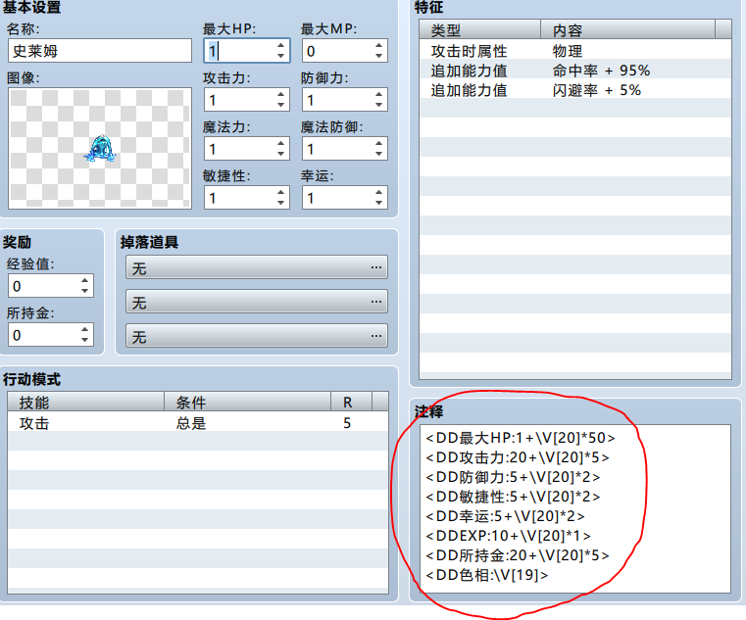Decrease 魔法防御 with down arrow

[378, 154]
